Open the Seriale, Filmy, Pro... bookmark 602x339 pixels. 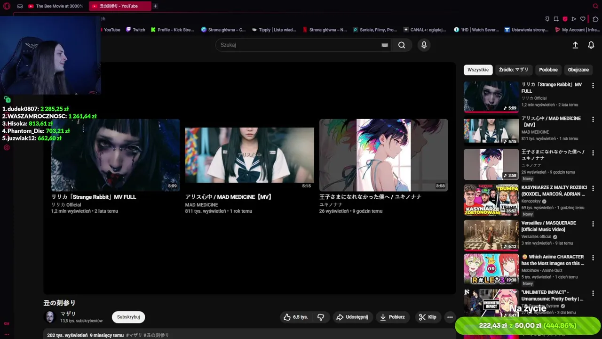click(x=375, y=30)
